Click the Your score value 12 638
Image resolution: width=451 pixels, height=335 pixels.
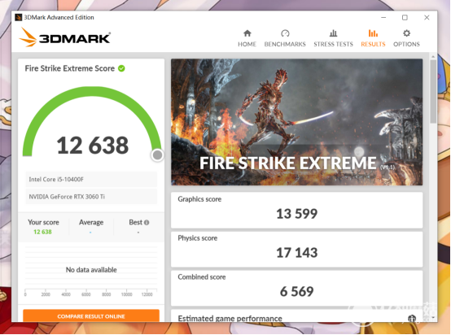click(x=42, y=232)
